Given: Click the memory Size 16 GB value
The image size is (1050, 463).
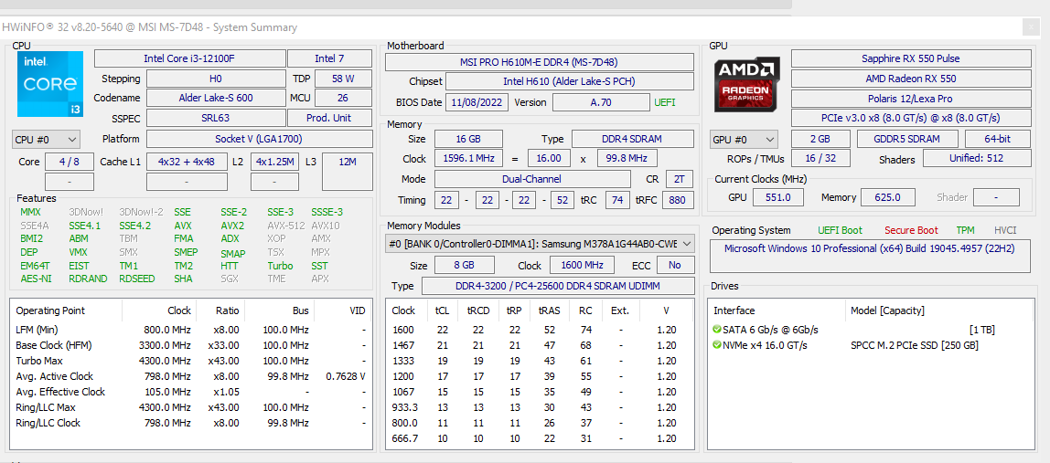Looking at the screenshot, I should [x=468, y=139].
